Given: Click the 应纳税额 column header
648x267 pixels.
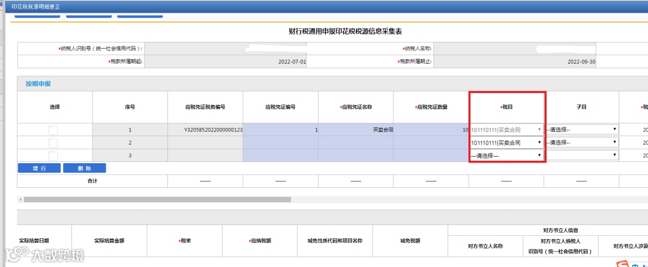Looking at the screenshot, I should click(x=260, y=241).
